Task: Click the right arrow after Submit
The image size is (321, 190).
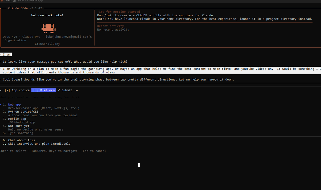Action: [77, 90]
